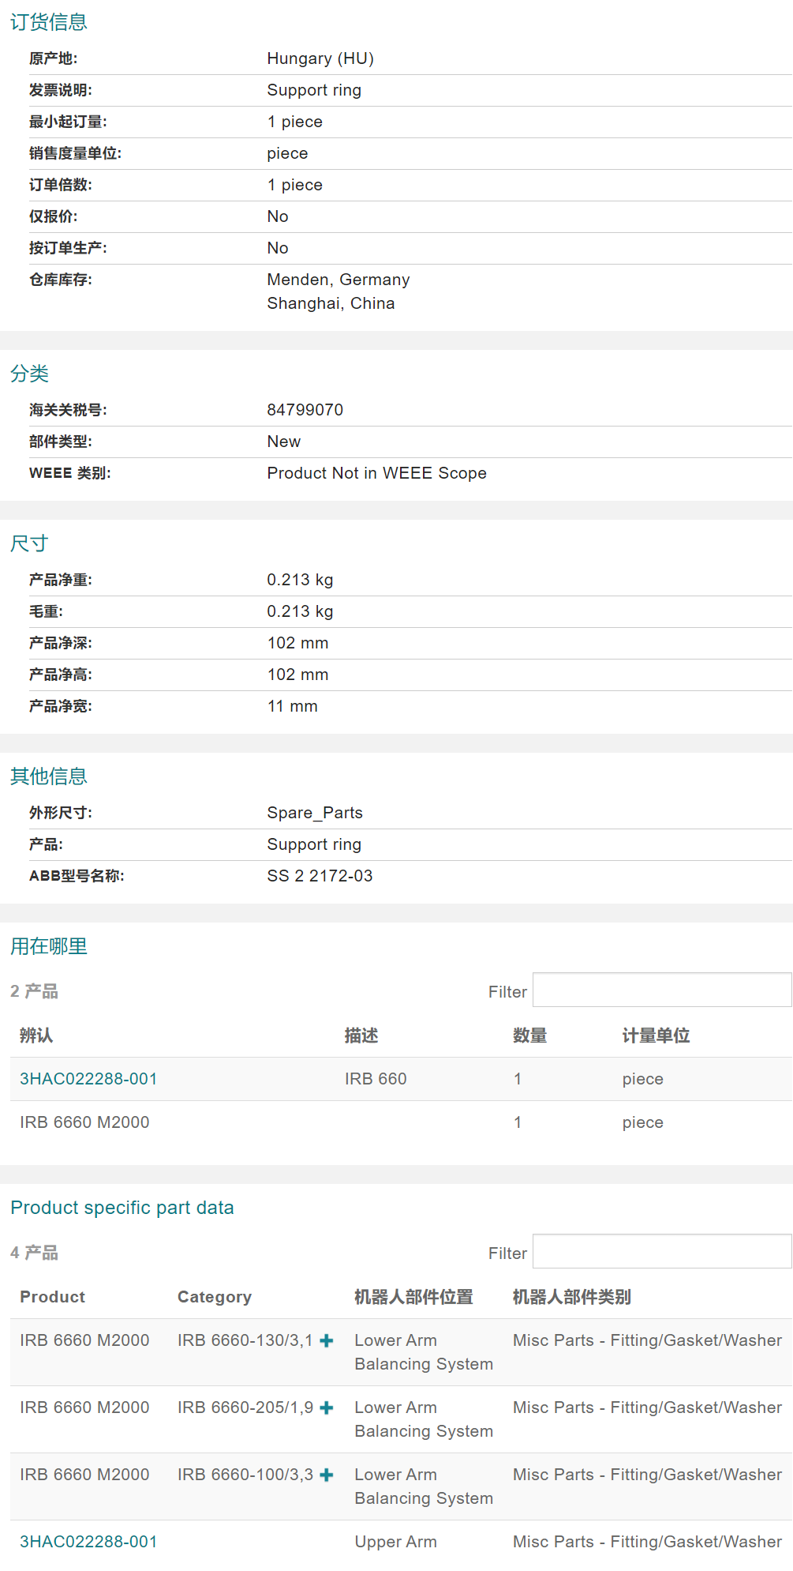This screenshot has height=1571, width=793.
Task: Sort by the 数量 column header
Action: coord(529,1035)
